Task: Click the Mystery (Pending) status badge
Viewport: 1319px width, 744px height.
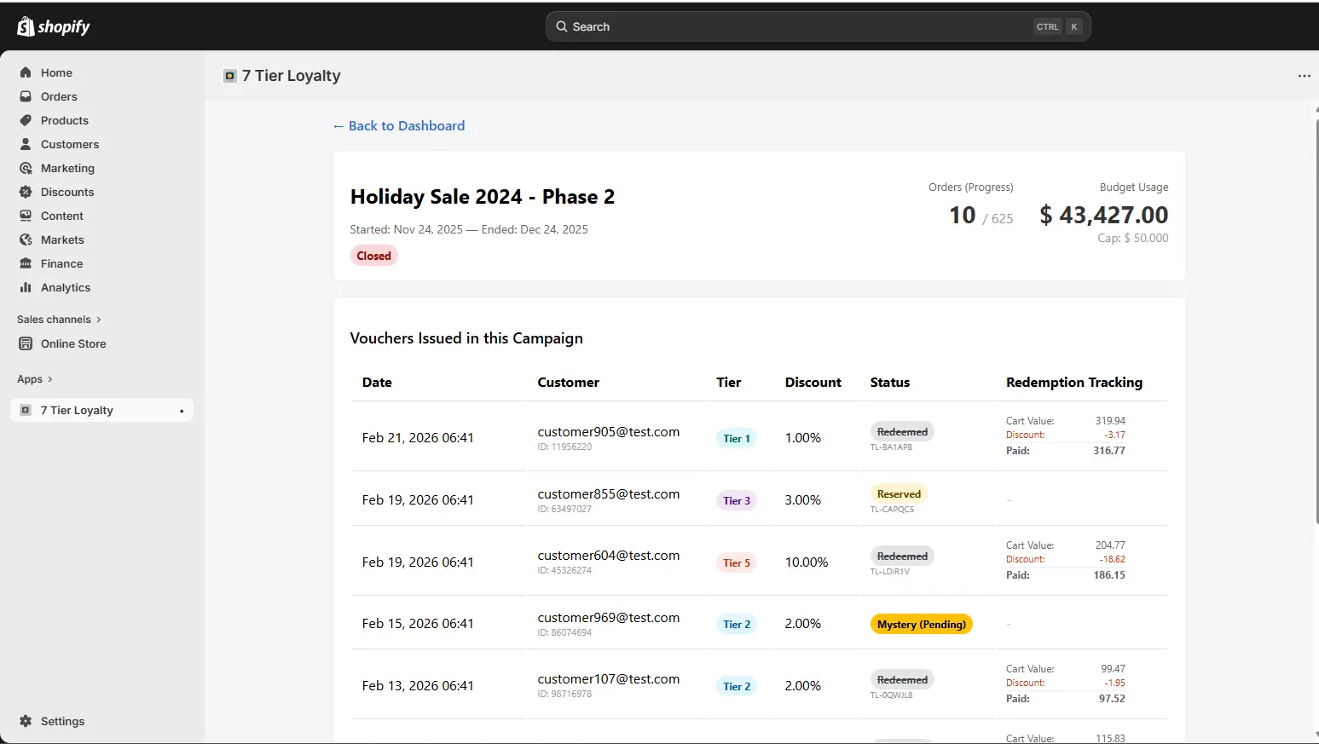Action: 922,624
